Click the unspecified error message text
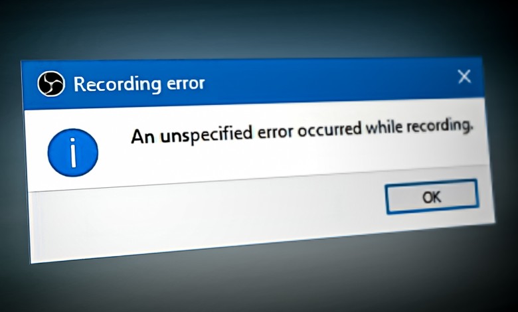518x312 pixels. [302, 131]
